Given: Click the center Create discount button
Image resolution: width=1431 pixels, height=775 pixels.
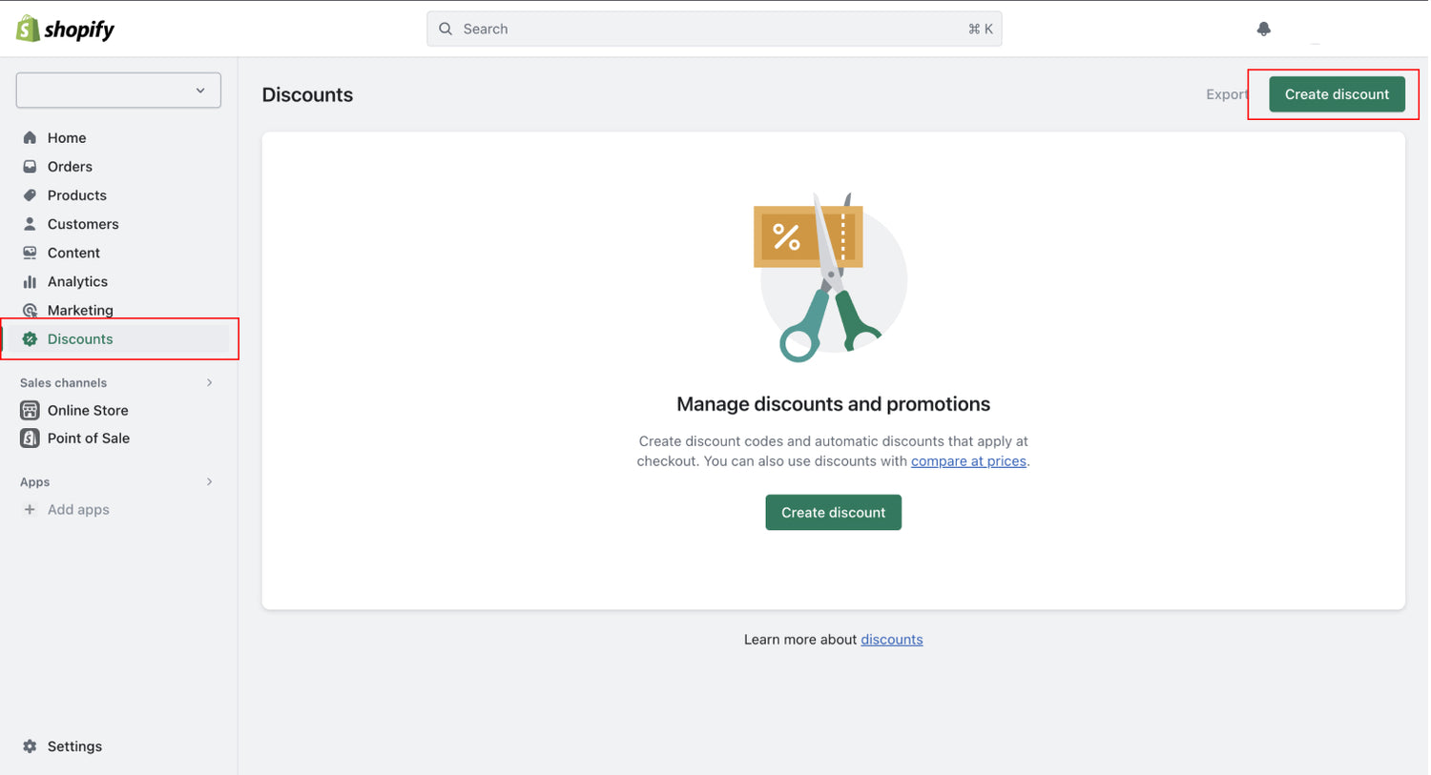Looking at the screenshot, I should click(x=833, y=512).
